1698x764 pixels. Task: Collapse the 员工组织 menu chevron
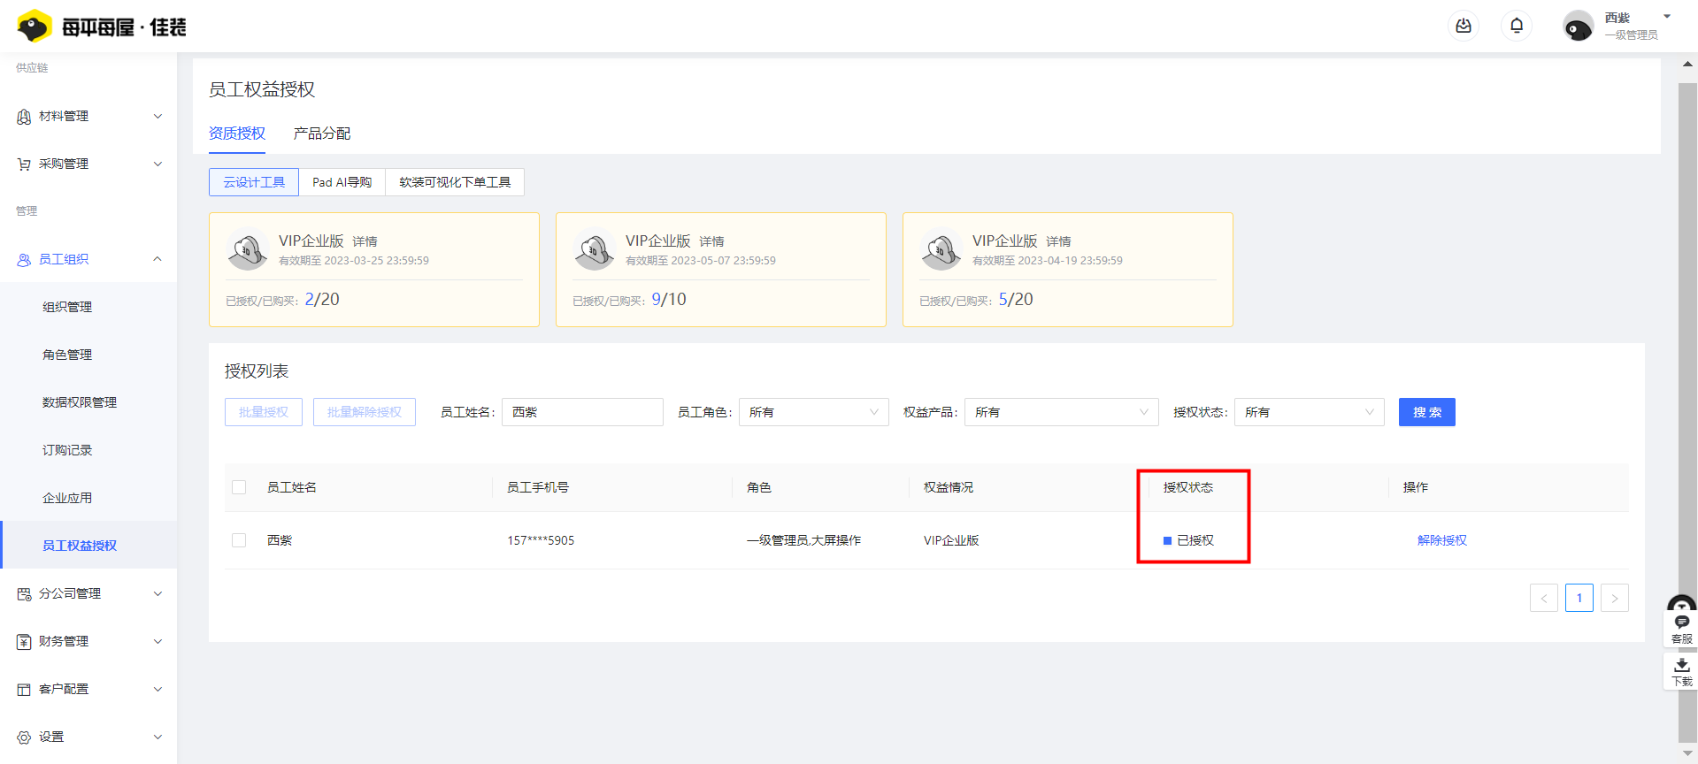pos(158,259)
